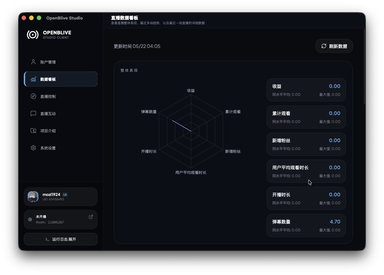Click the blue radar chart data line
This screenshot has width=384, height=275.
[x=181, y=126]
